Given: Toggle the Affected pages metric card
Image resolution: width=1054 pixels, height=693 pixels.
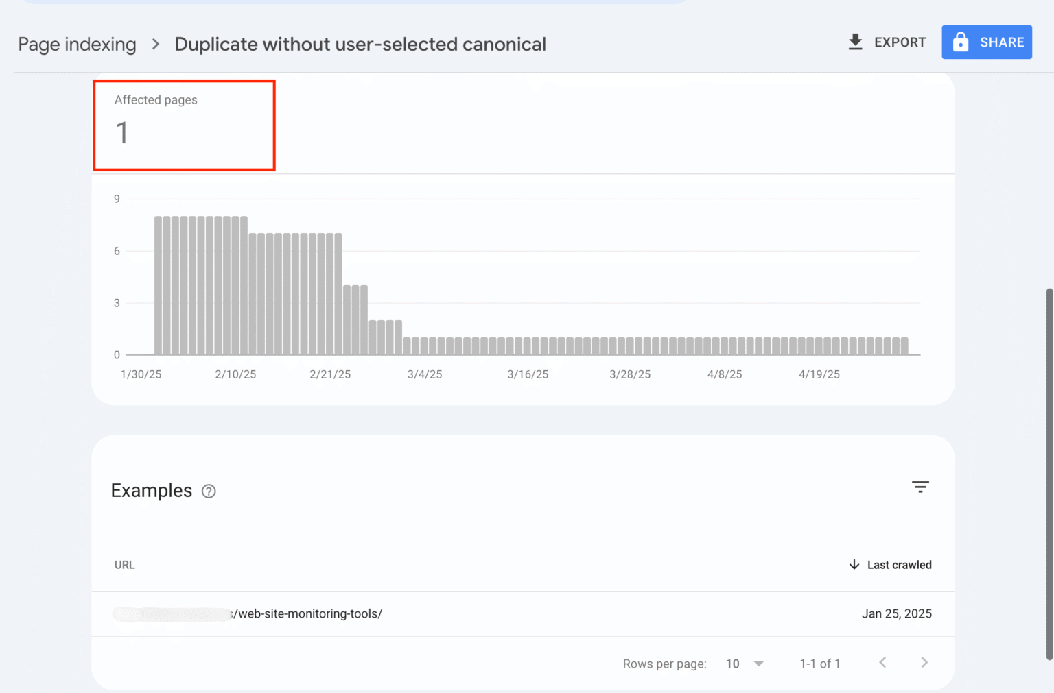Looking at the screenshot, I should pos(183,125).
